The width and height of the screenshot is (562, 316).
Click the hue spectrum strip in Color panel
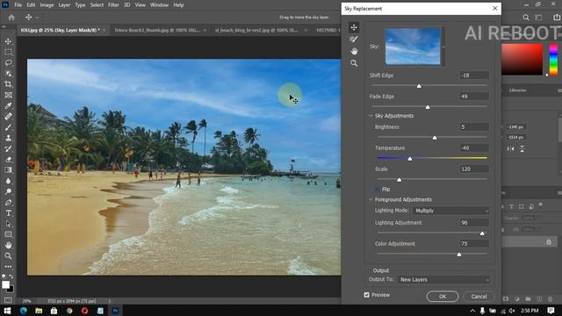[x=553, y=60]
